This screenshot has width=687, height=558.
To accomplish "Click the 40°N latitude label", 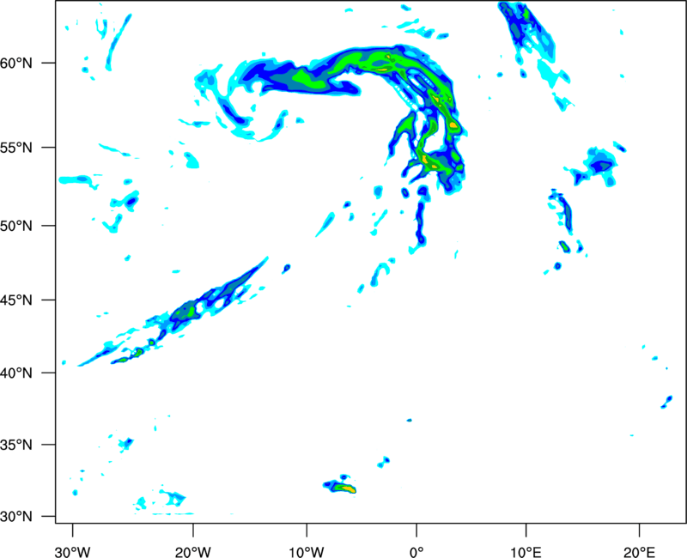I will point(15,373).
